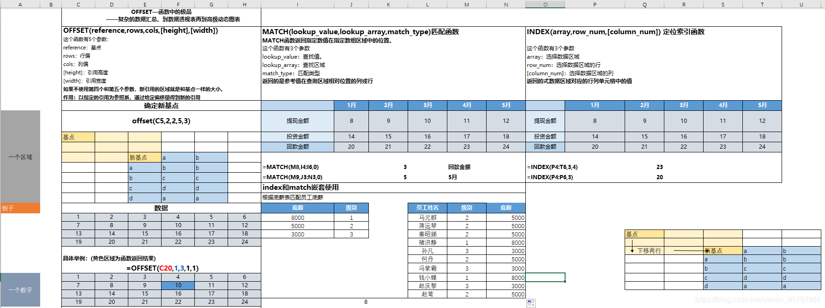Screen dimensions: 825x308
Task: Click the OFFSET(reference,rows,cols,[height],[width]) heading
Action: click(140, 30)
